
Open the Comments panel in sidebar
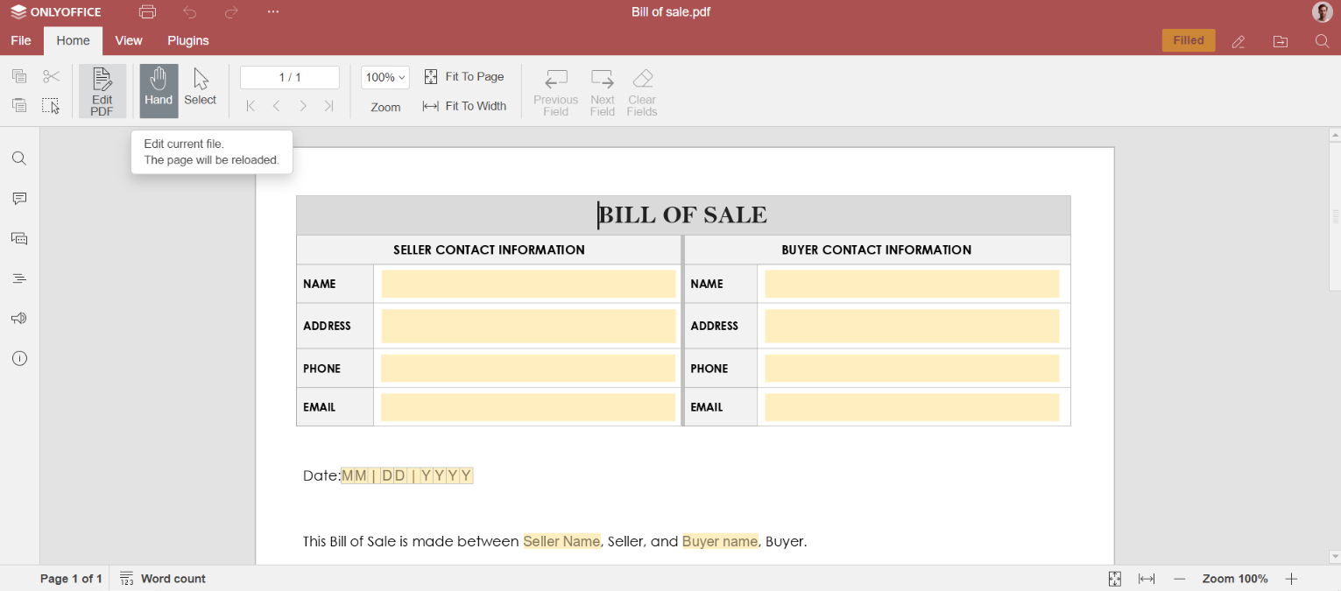point(19,199)
